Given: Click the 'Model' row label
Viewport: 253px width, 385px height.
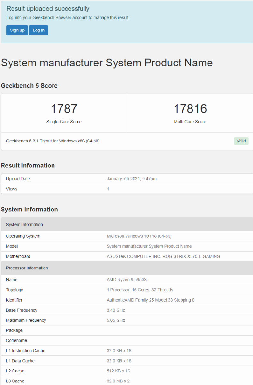Looking at the screenshot, I should [x=12, y=246].
